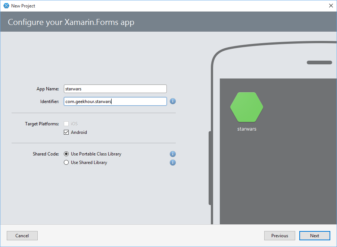The width and height of the screenshot is (337, 247).
Task: Focus the App Name text field
Action: coord(115,89)
